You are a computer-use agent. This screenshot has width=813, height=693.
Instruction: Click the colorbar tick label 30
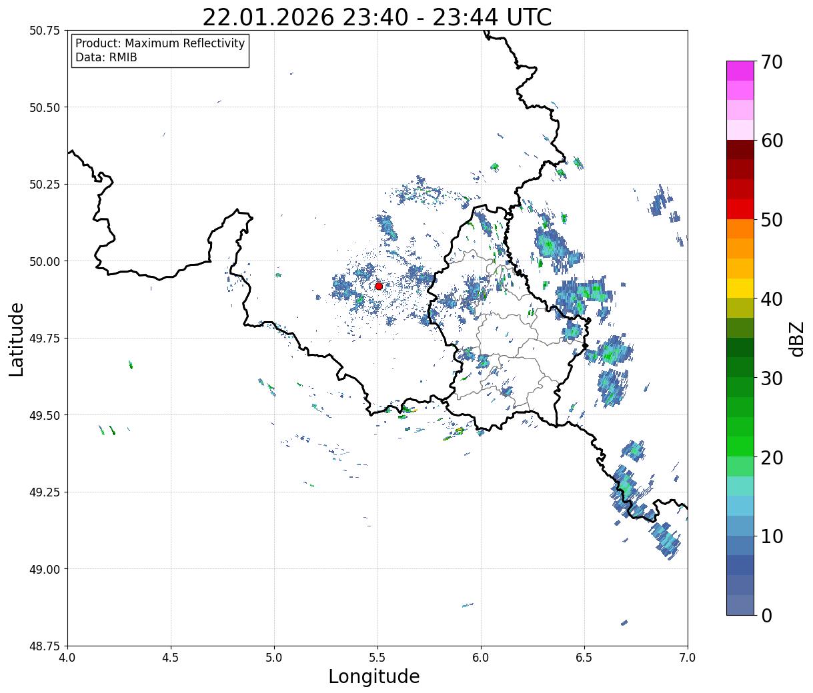[x=772, y=378]
